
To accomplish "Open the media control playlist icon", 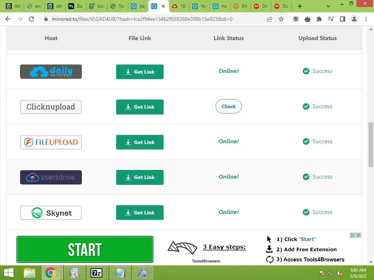I will tap(331, 19).
